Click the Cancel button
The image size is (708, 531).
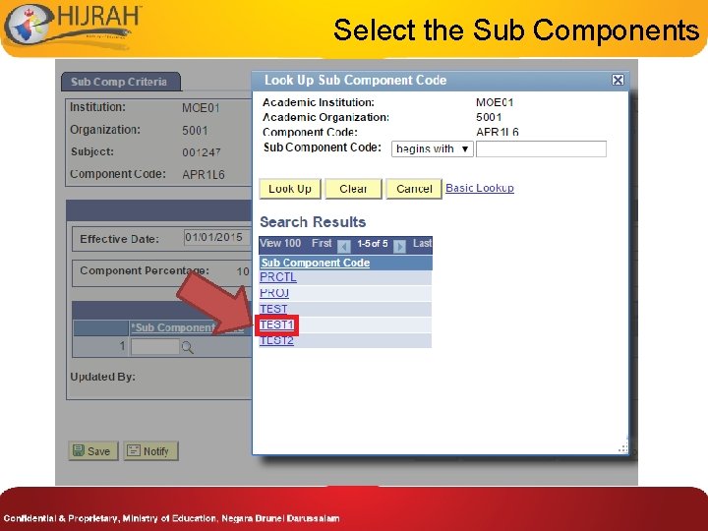pos(414,189)
